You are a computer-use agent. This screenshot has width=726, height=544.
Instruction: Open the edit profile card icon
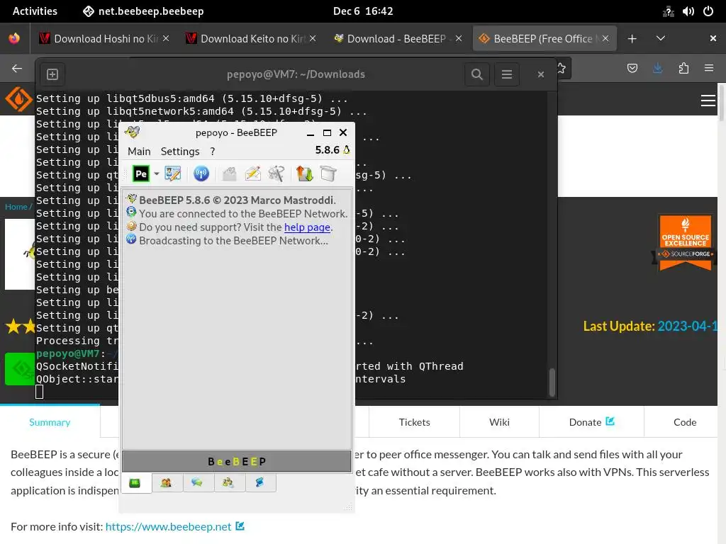(173, 174)
